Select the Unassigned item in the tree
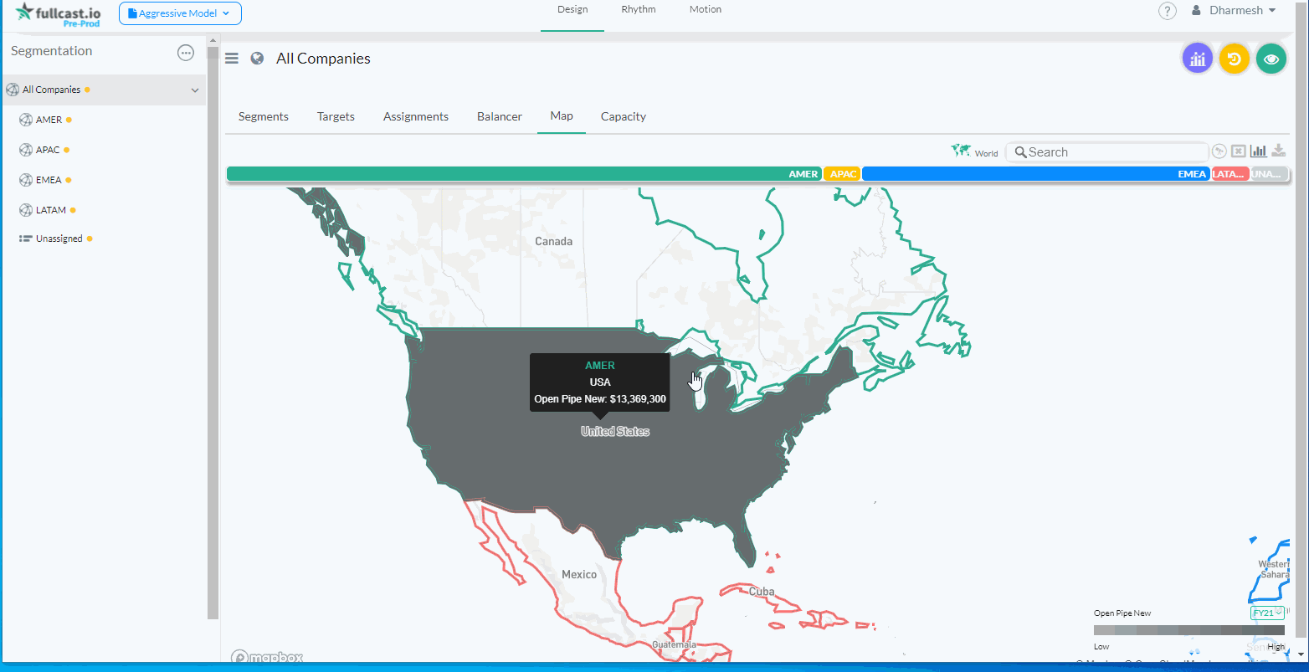 59,239
